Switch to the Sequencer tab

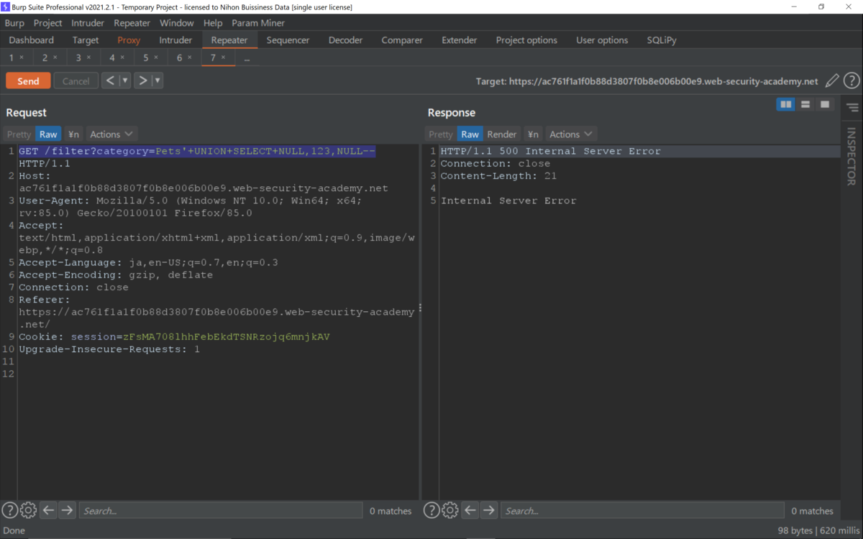point(288,40)
